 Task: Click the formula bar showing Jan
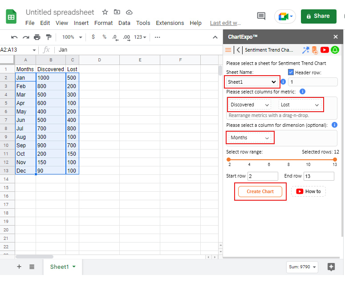point(138,50)
